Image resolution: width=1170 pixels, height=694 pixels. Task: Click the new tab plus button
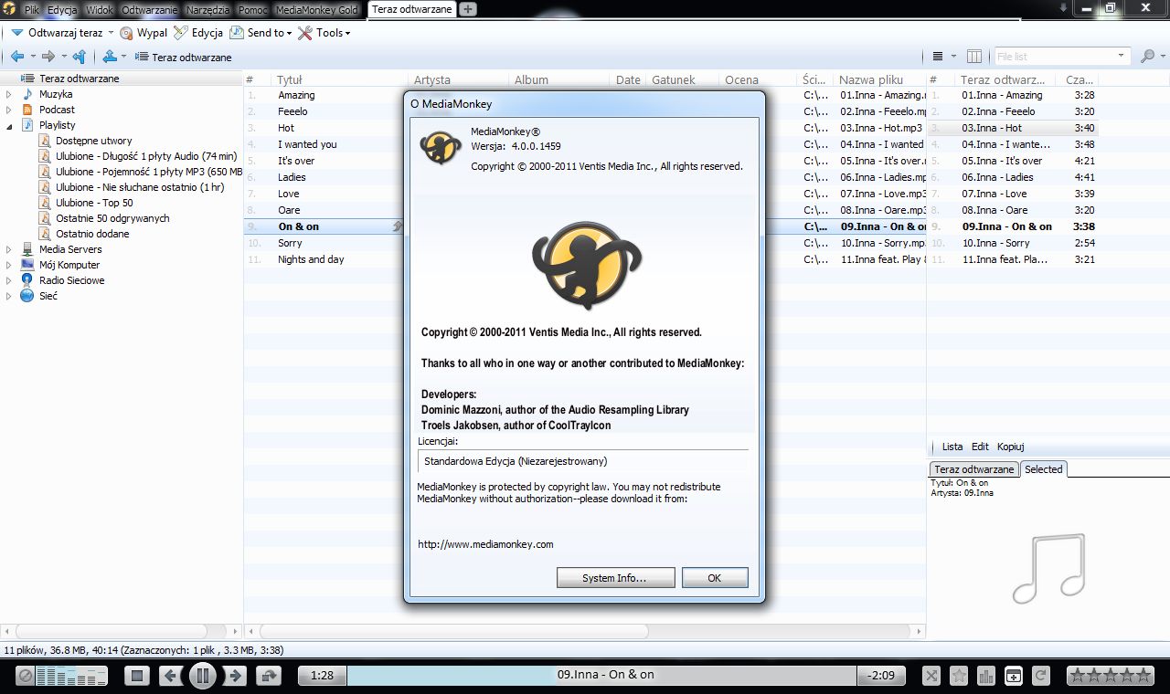point(467,9)
